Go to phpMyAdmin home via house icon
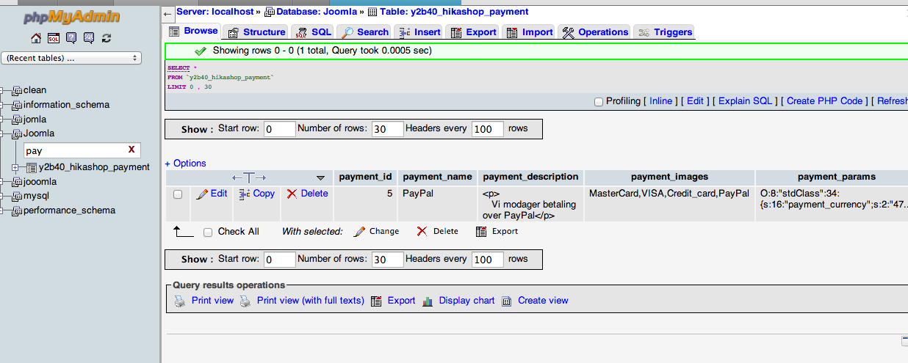Screen dimensions: 908x363 pyautogui.click(x=36, y=38)
